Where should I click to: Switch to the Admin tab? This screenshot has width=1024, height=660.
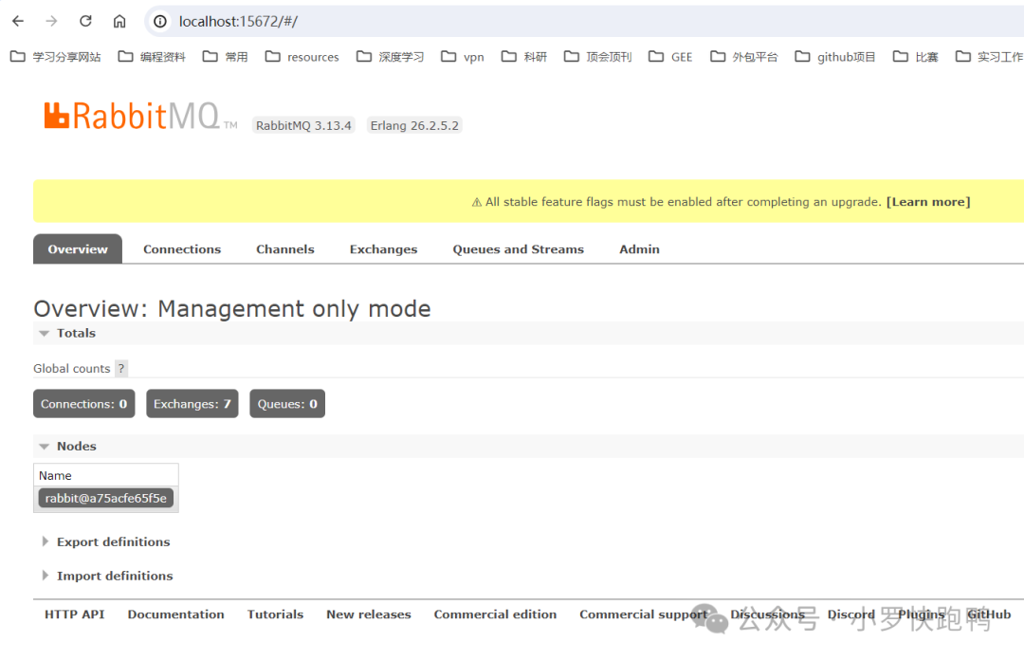639,249
